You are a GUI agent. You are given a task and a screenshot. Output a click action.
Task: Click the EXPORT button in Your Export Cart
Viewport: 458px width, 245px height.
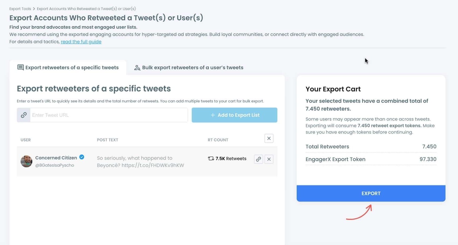pyautogui.click(x=371, y=193)
